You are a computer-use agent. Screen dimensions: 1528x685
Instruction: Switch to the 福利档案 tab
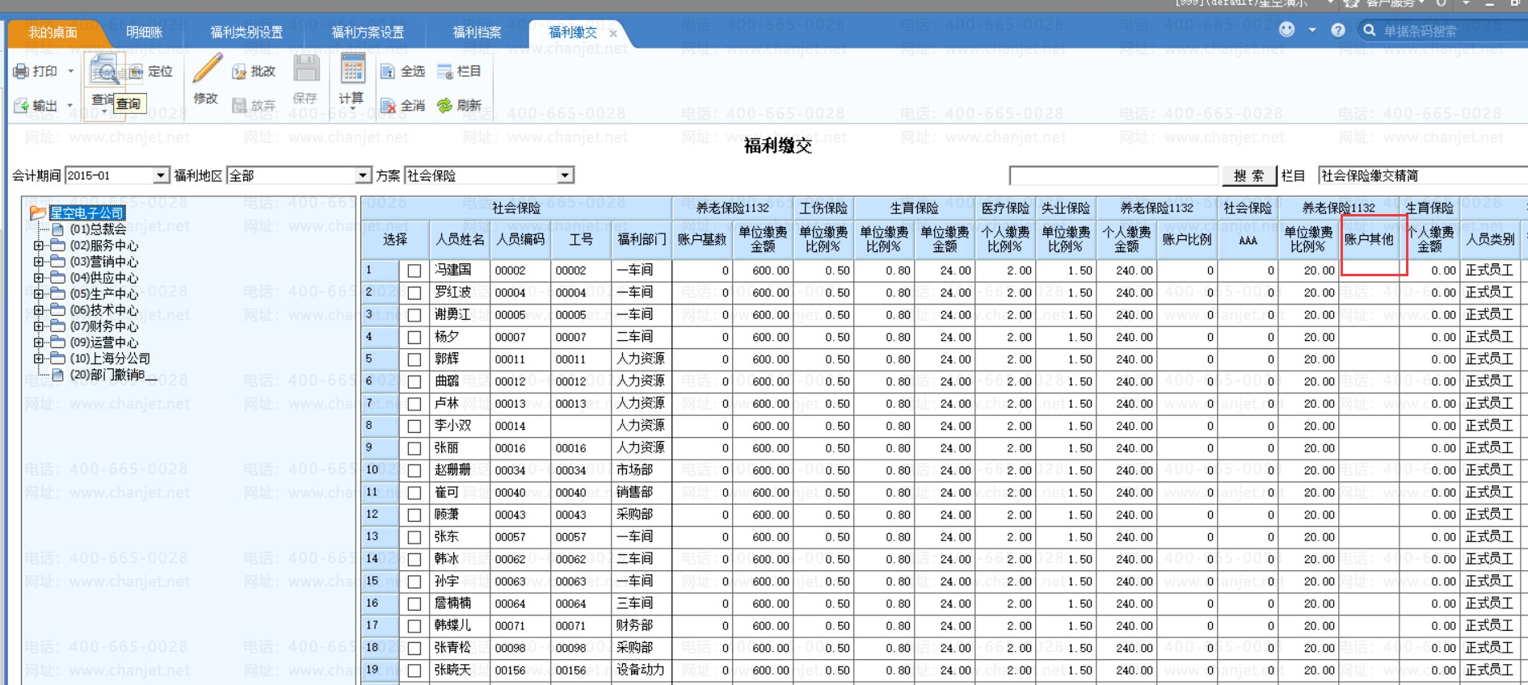point(477,32)
